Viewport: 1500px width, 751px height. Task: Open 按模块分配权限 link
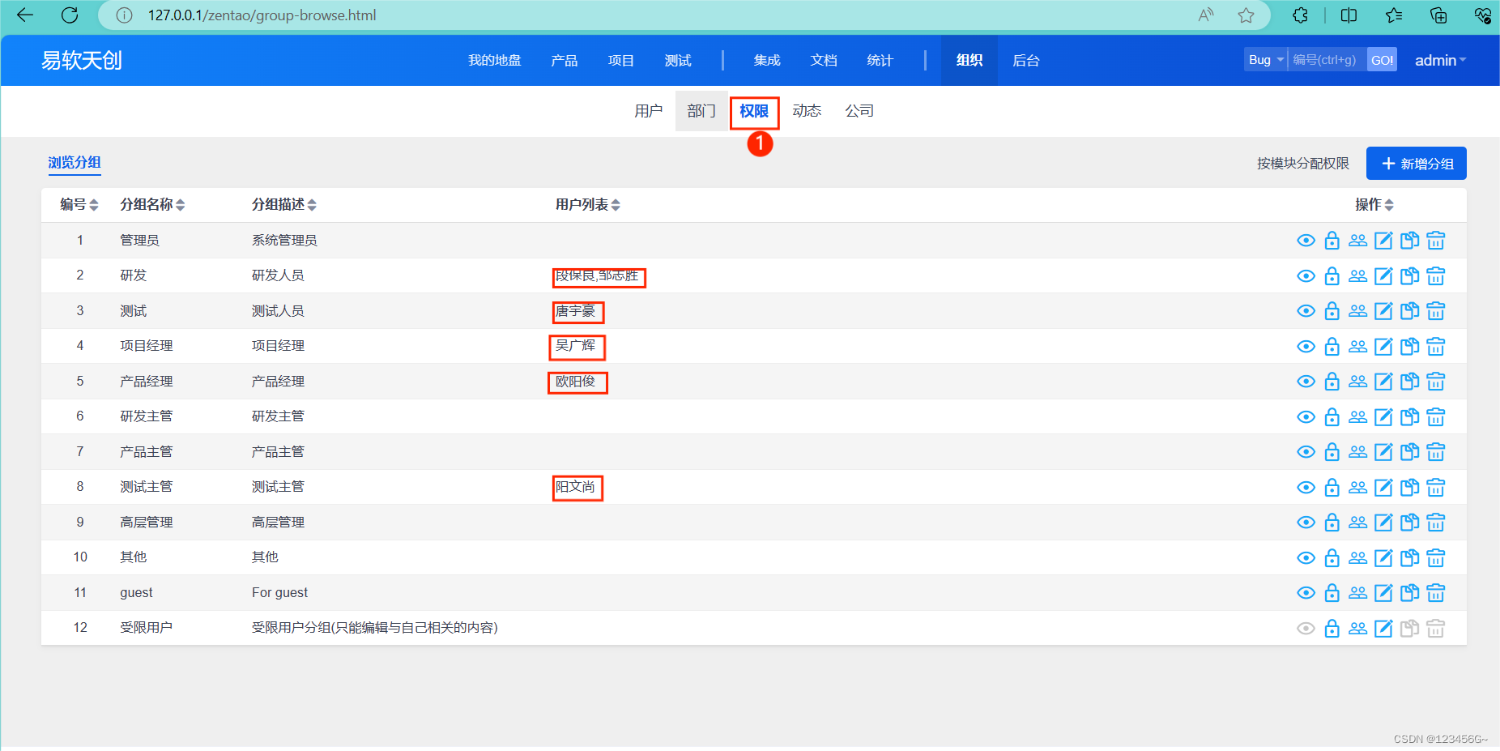(x=1302, y=164)
